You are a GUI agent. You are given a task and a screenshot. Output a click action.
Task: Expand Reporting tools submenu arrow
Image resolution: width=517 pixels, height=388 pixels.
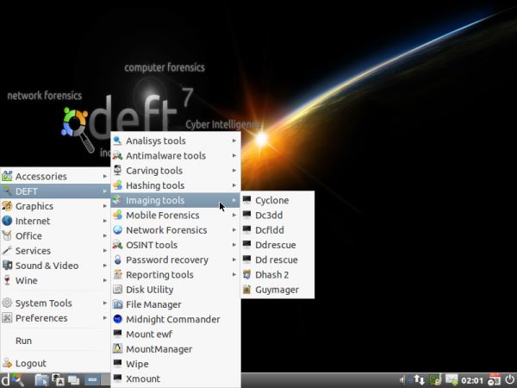(x=234, y=274)
